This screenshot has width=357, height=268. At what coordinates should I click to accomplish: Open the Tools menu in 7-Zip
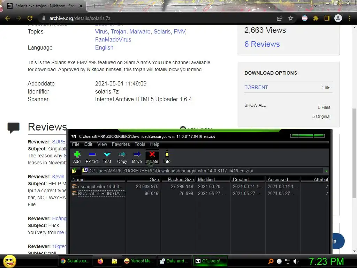click(140, 144)
